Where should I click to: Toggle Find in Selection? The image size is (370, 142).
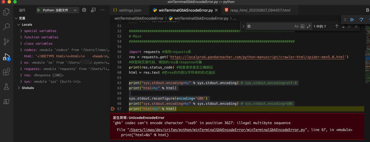pos(349,26)
